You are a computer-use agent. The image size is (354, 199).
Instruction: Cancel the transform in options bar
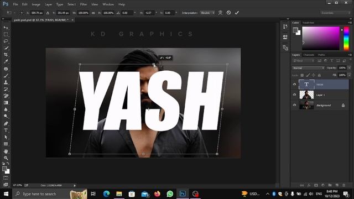click(228, 13)
